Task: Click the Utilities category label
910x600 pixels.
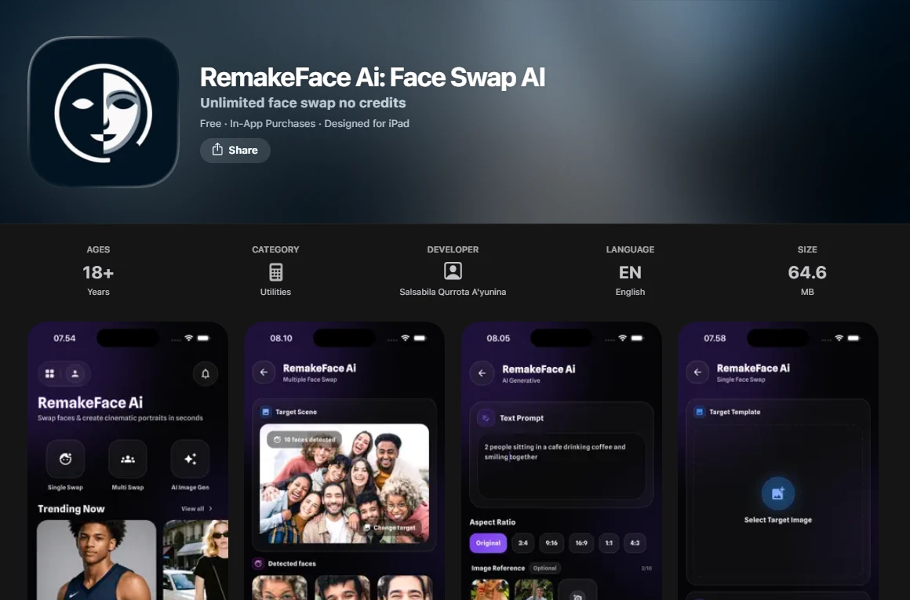Action: click(x=275, y=292)
